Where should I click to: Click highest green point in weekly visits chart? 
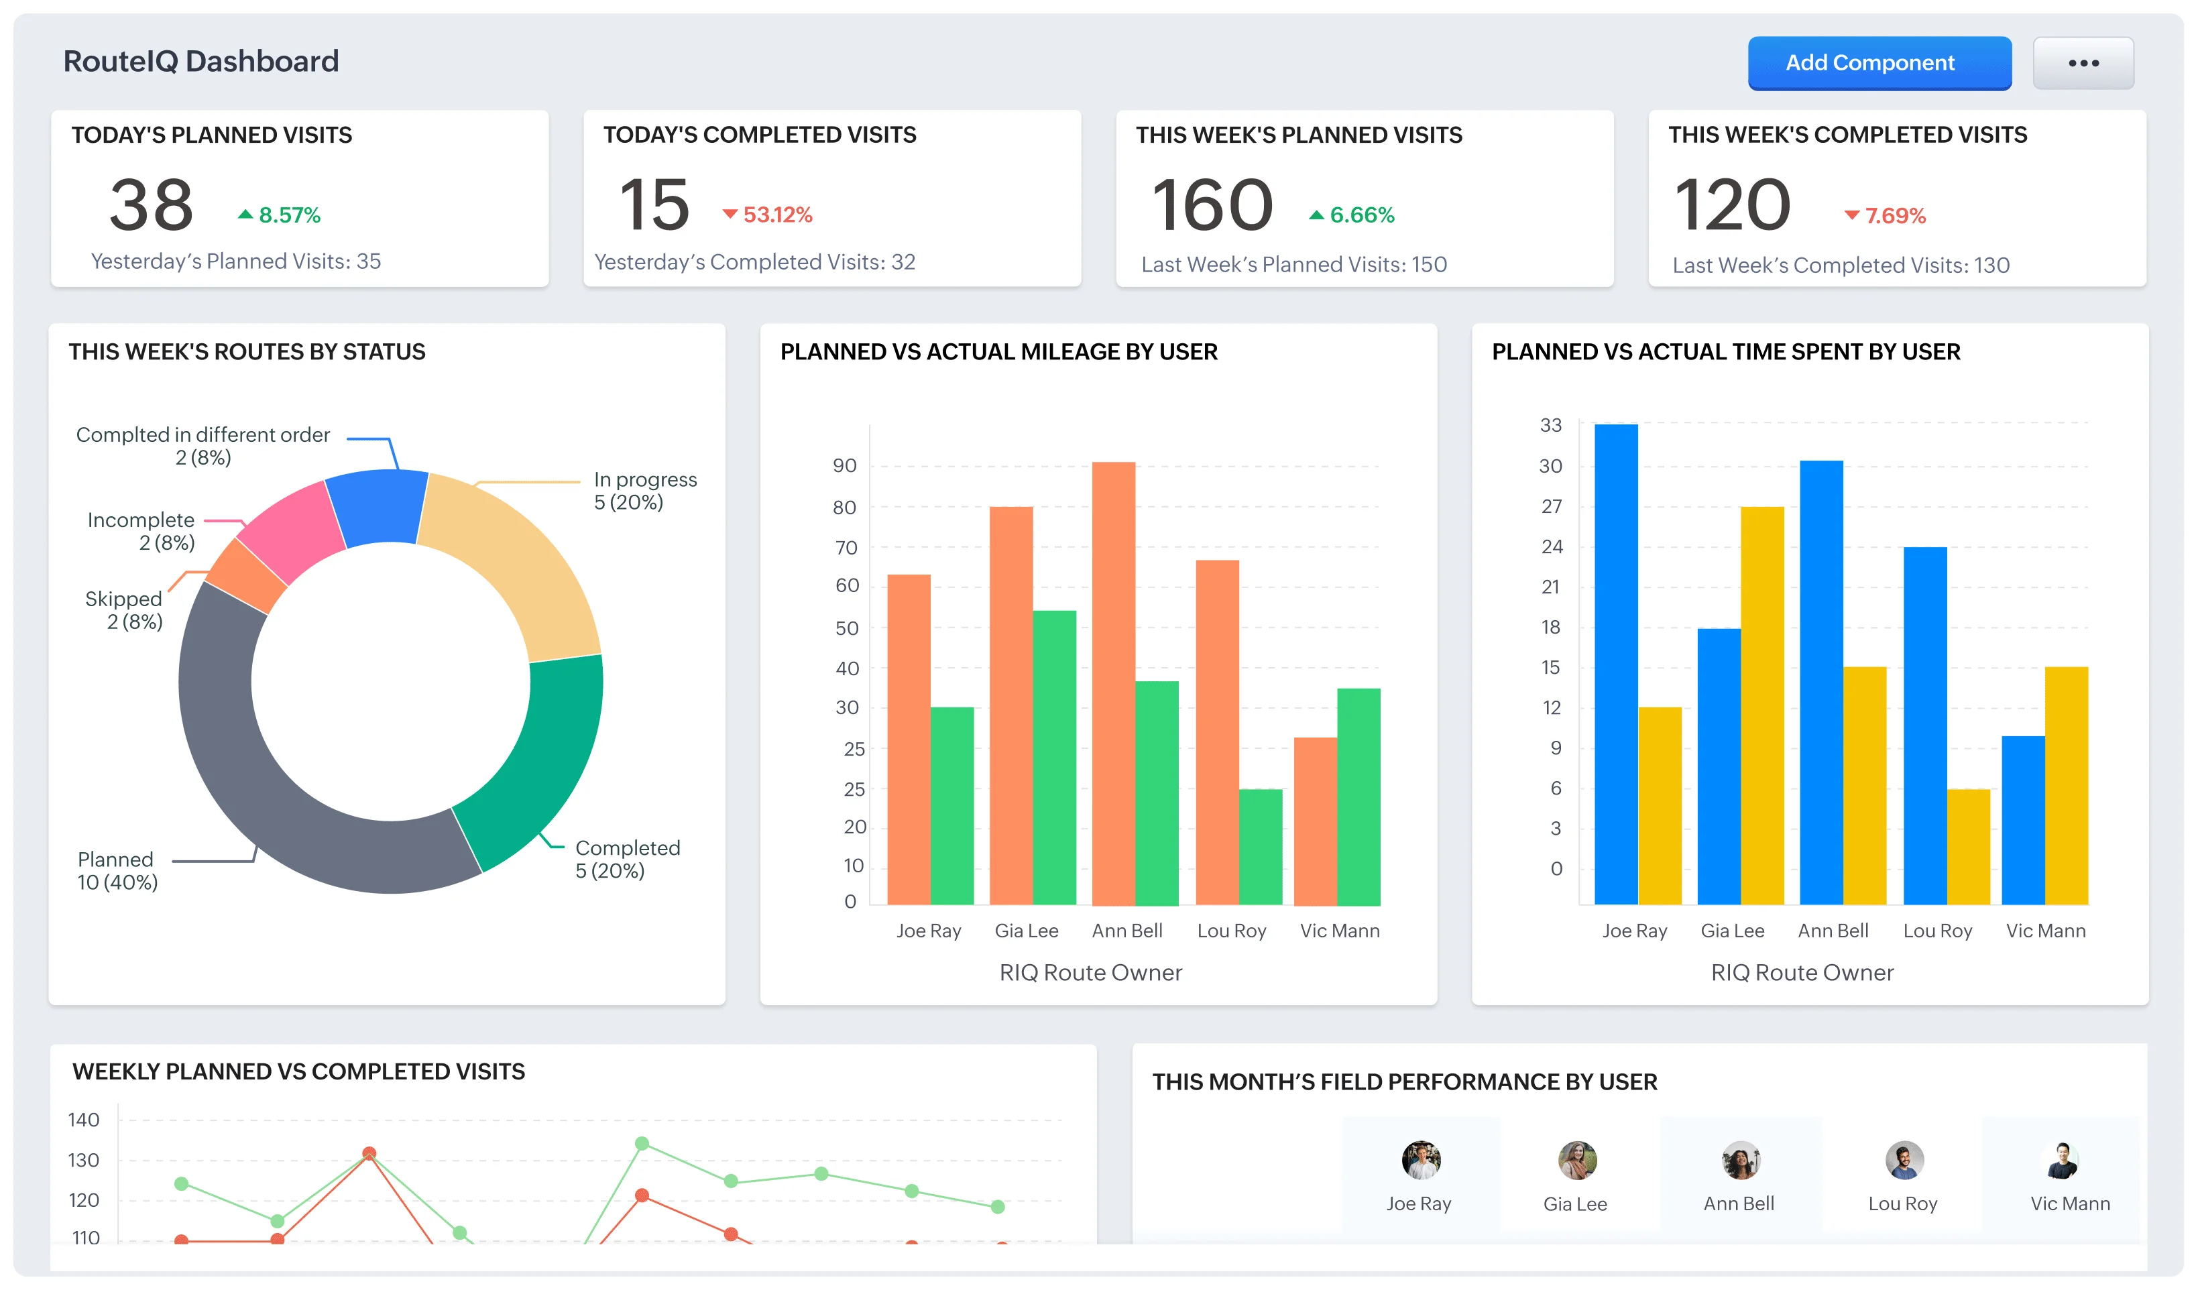[642, 1142]
